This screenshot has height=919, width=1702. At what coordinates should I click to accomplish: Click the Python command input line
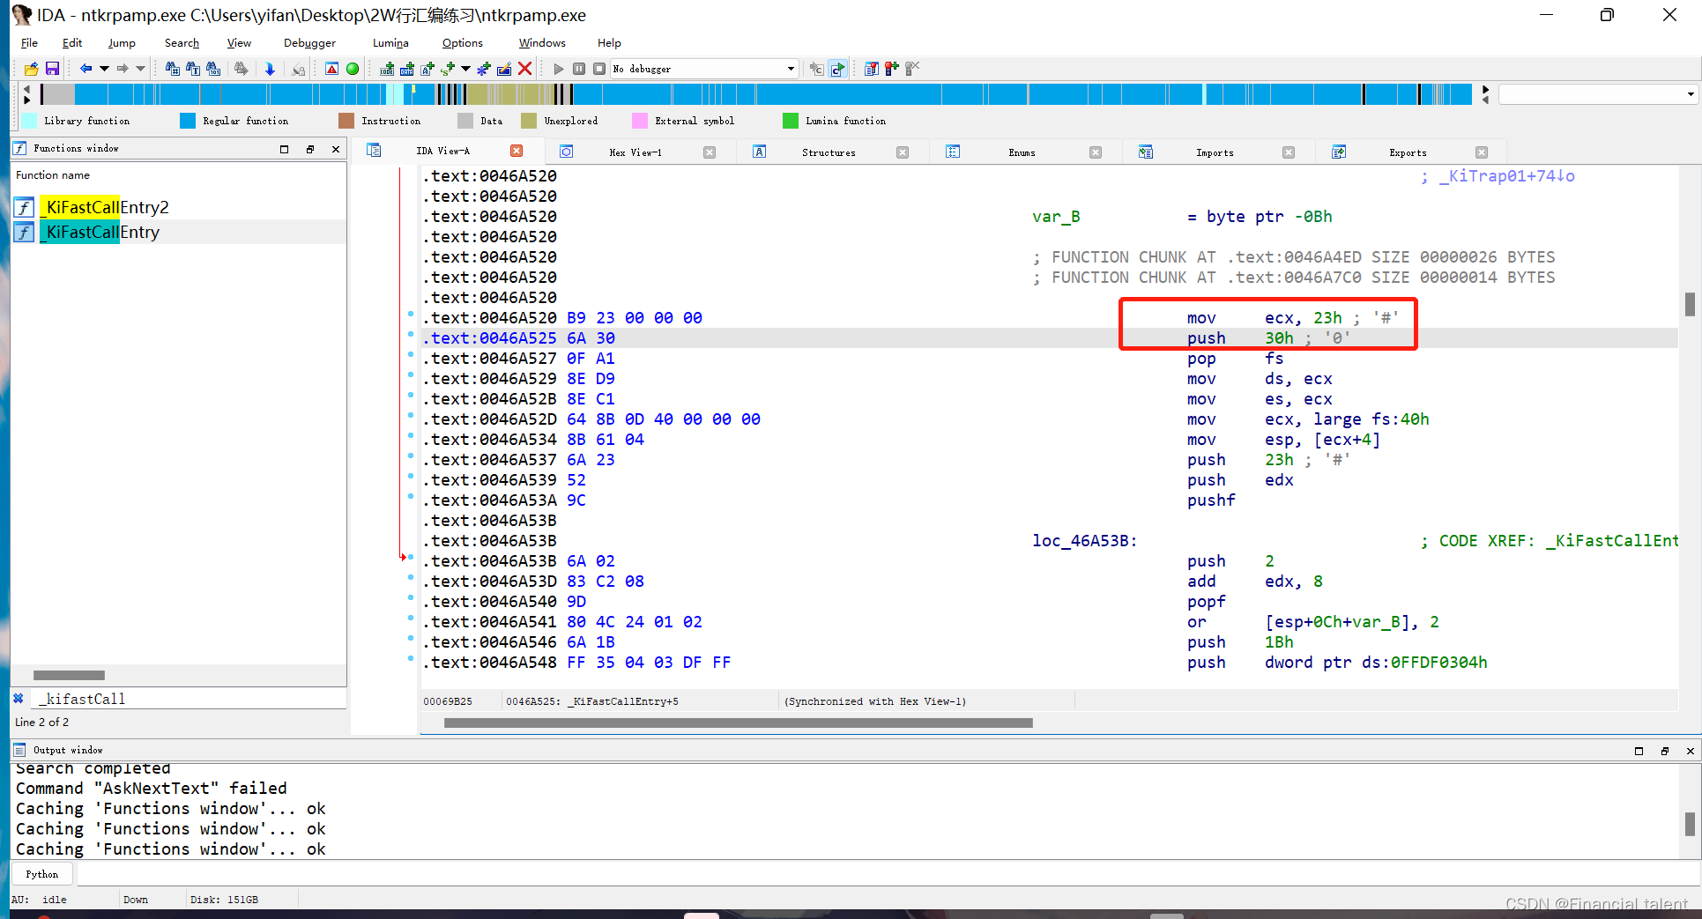pyautogui.click(x=888, y=874)
